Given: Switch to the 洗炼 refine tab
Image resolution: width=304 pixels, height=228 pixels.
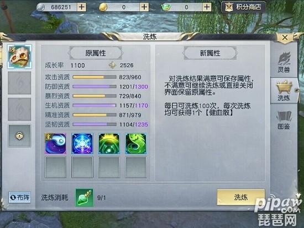Looking at the screenshot, I should 284,90.
